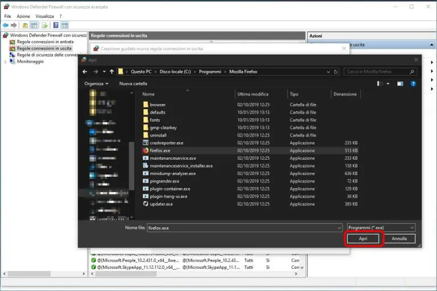The image size is (437, 291).
Task: Open the Organizza dropdown menu
Action: (96, 84)
